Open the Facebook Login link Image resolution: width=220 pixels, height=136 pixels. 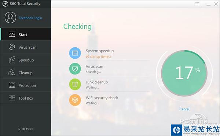coord(30,18)
